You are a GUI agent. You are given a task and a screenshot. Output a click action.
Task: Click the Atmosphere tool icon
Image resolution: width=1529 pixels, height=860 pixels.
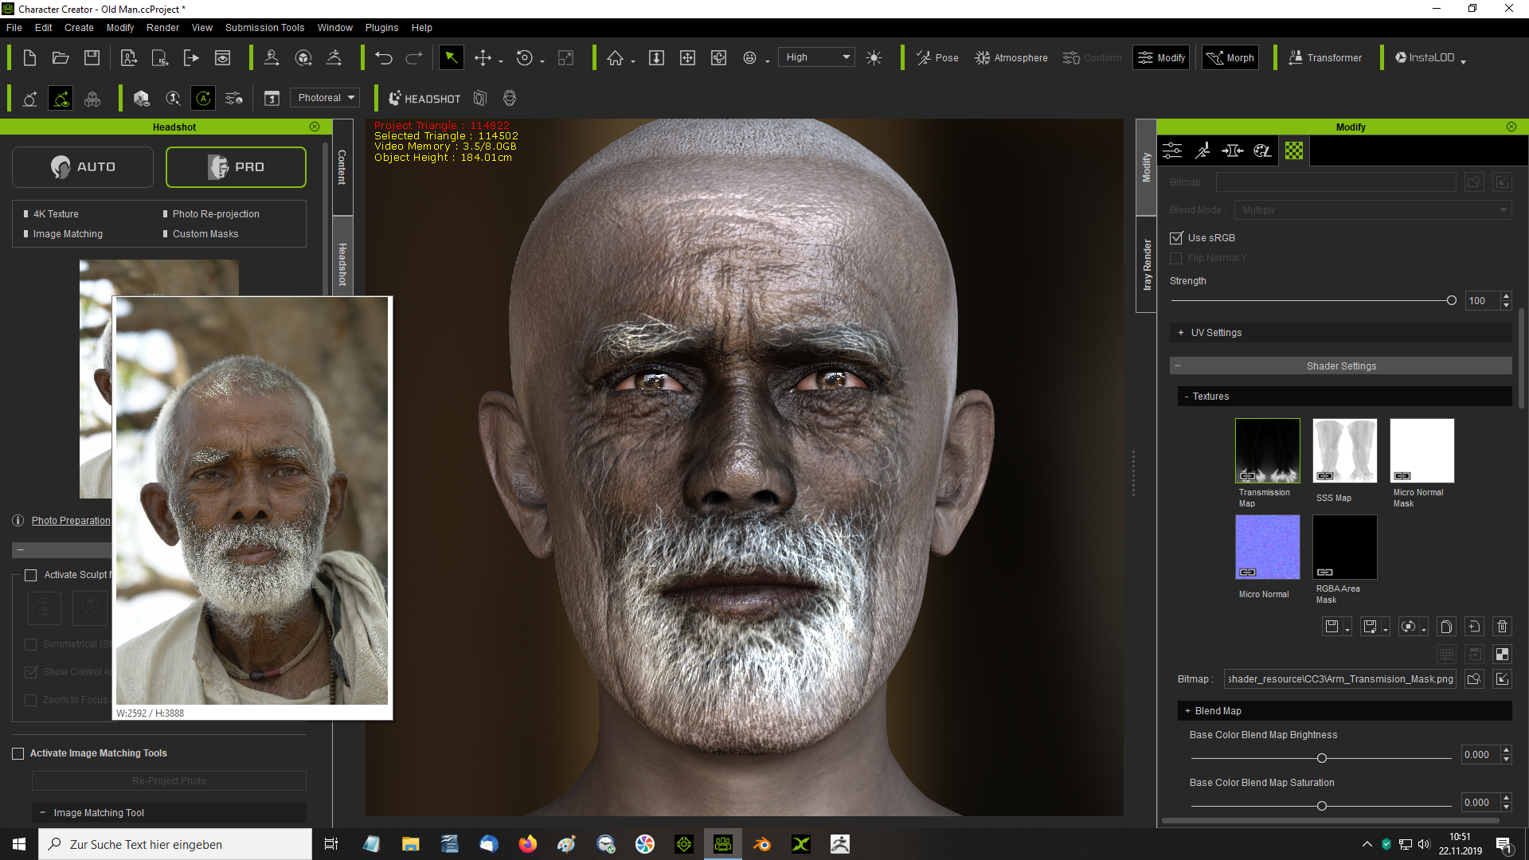pos(983,57)
